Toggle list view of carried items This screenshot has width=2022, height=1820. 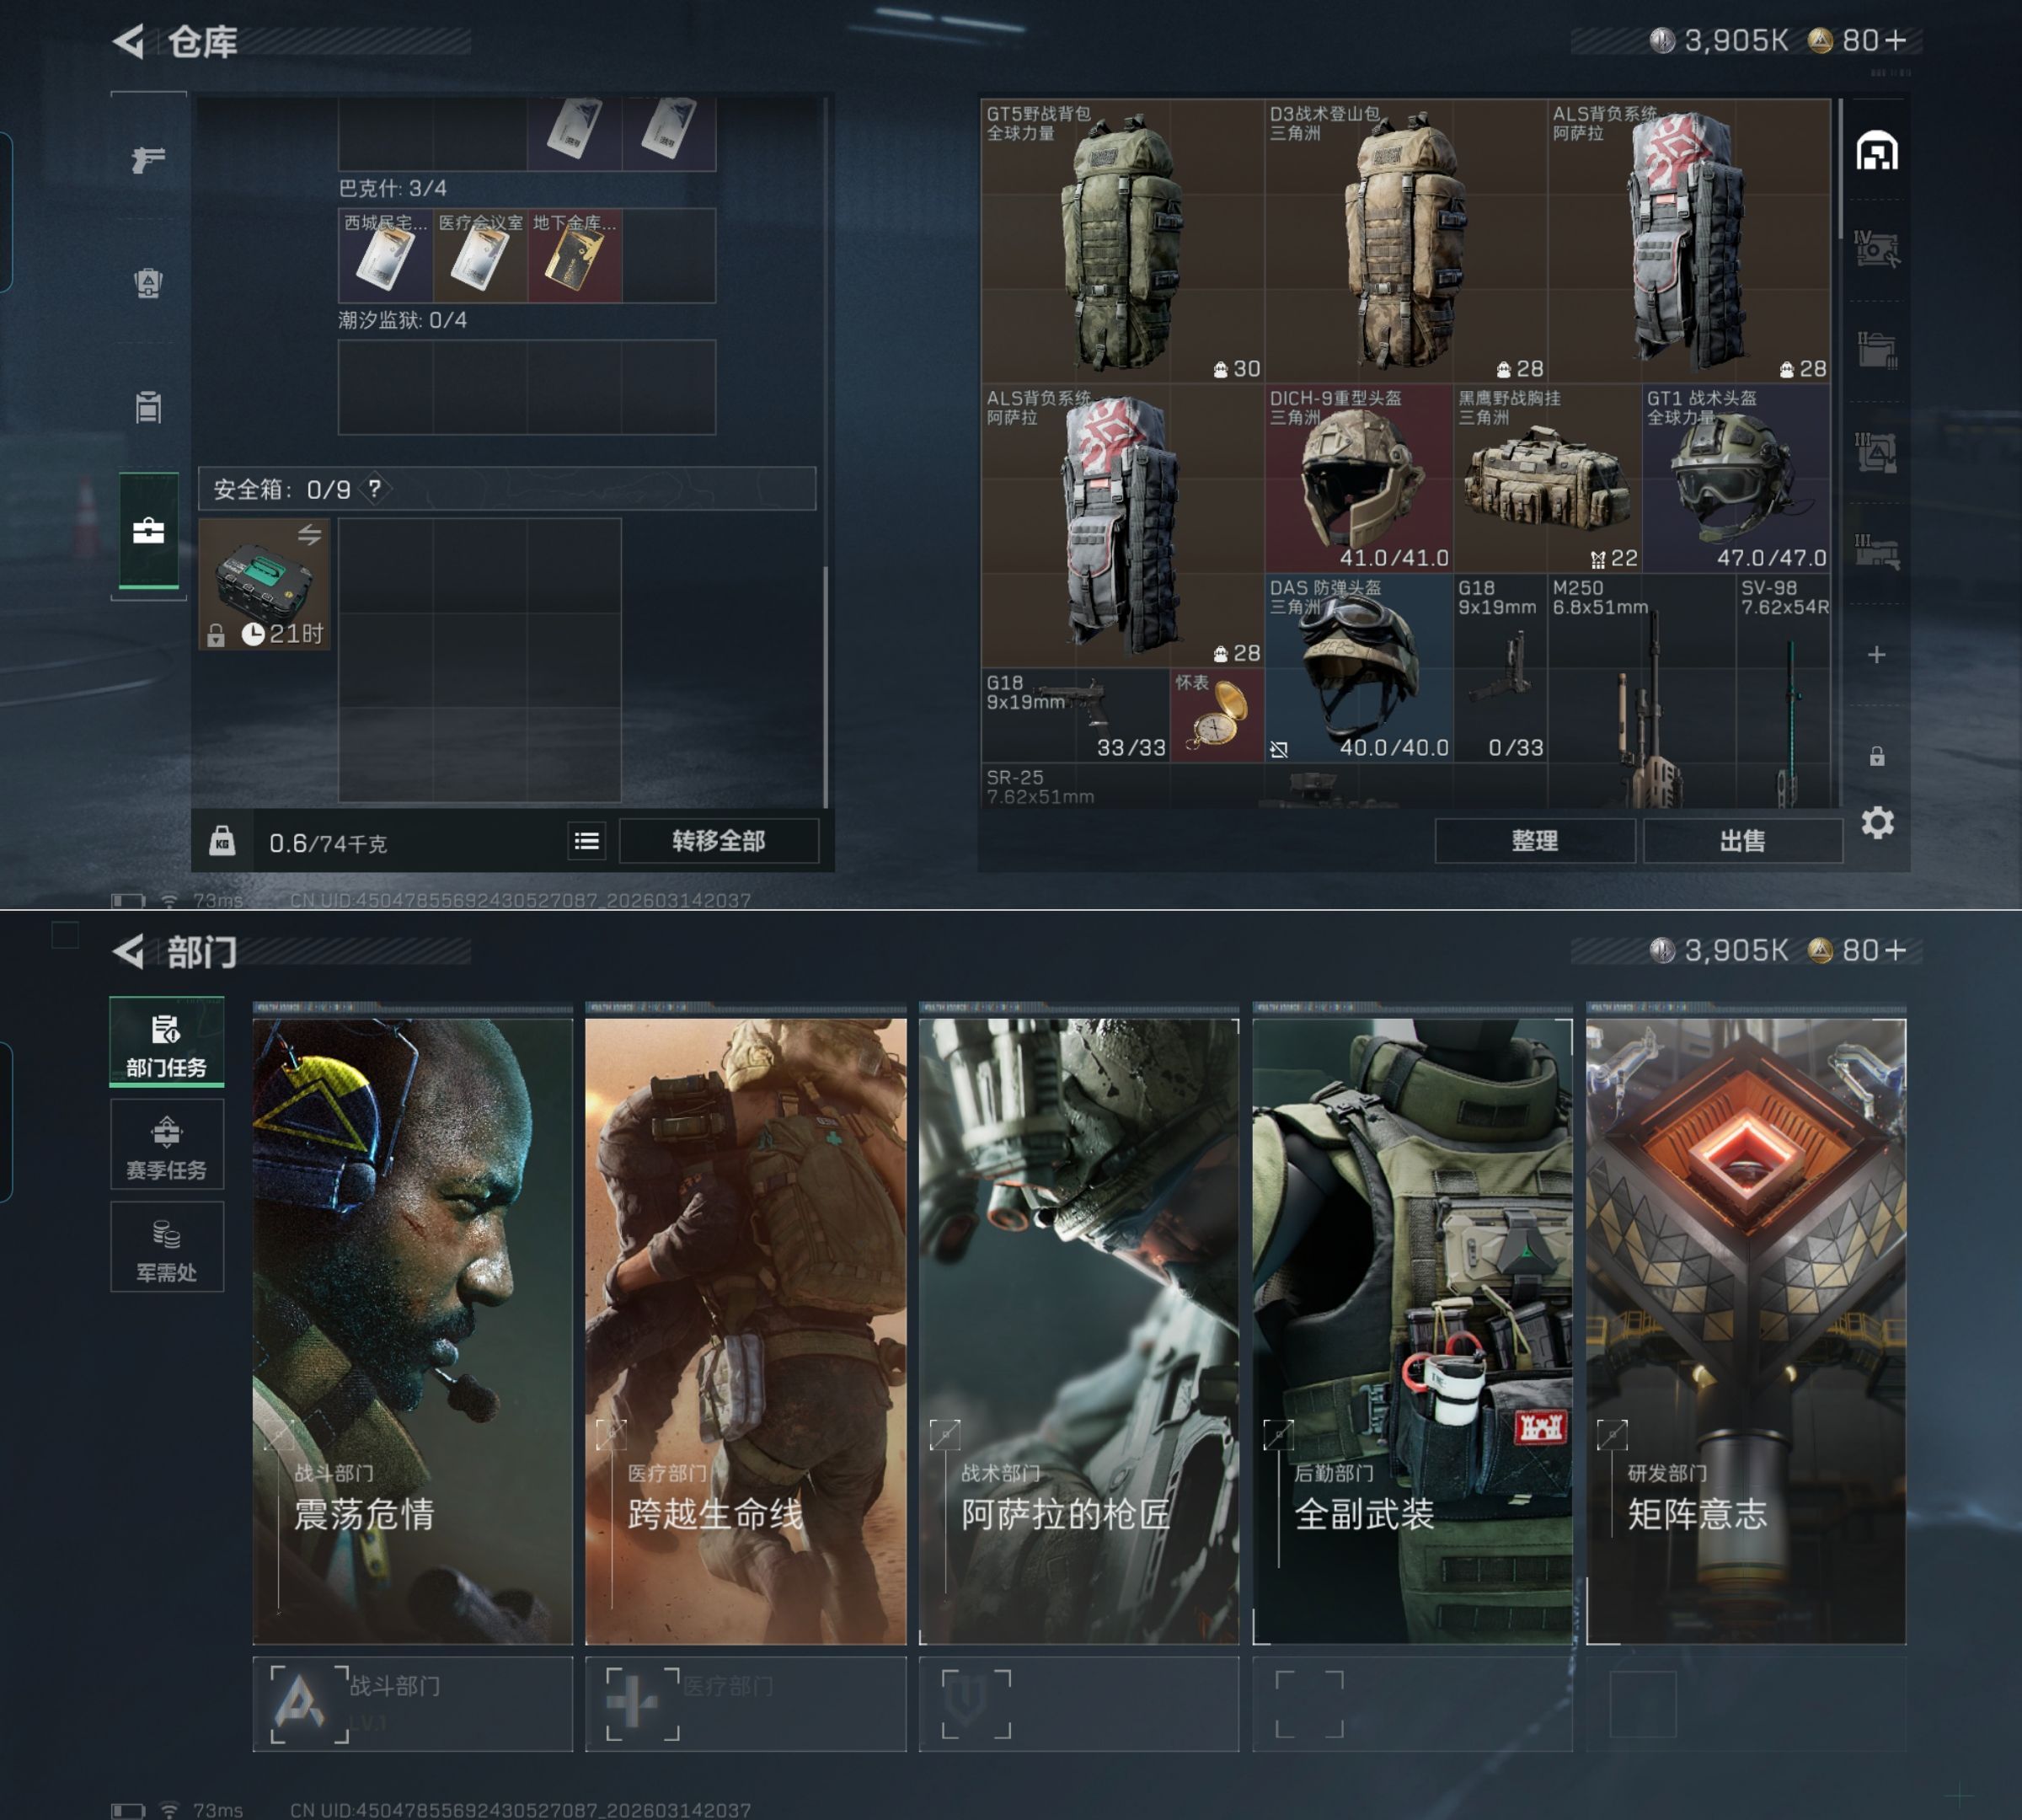pos(587,841)
